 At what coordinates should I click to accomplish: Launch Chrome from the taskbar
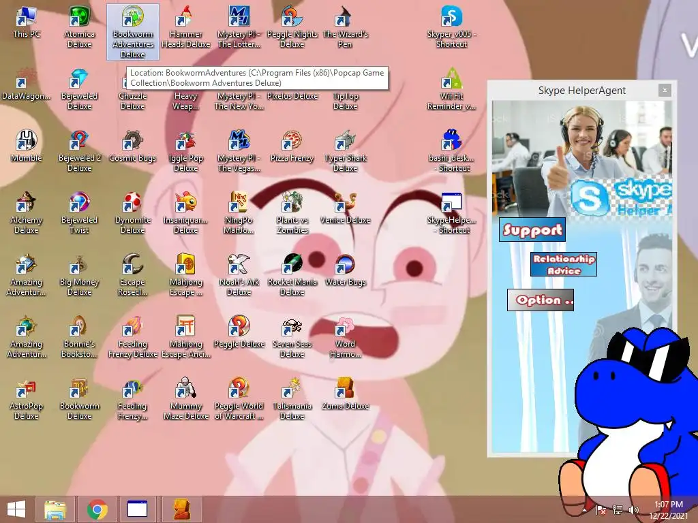coord(97,509)
